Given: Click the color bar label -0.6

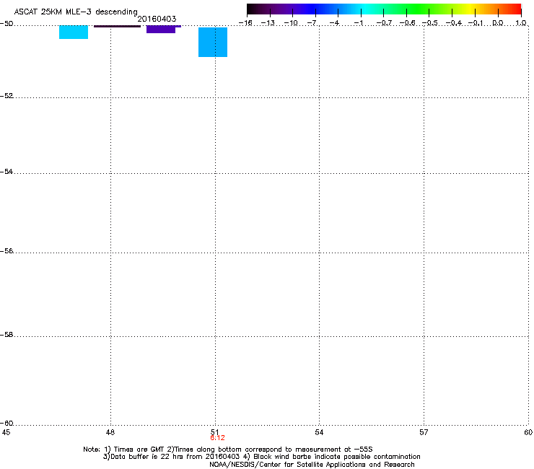Looking at the screenshot, I should (407, 23).
